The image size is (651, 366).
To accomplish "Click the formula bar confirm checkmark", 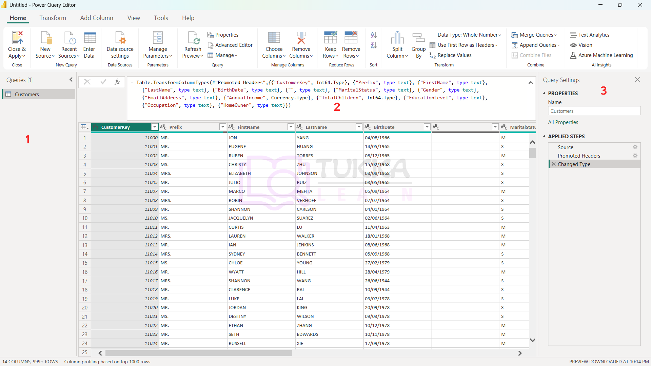I will tap(103, 82).
